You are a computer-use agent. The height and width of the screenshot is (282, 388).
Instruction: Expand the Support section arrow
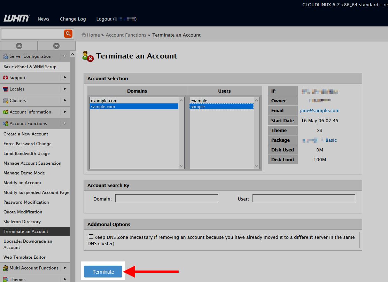[65, 78]
